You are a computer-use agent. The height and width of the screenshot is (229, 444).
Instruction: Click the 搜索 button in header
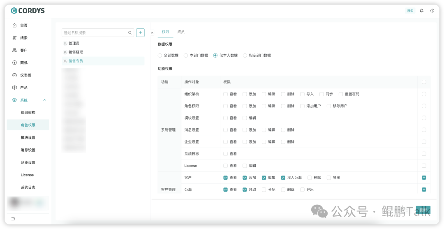(x=410, y=11)
